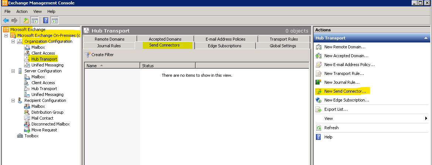
Task: Collapse the Server Configuration tree node
Action: click(13, 71)
